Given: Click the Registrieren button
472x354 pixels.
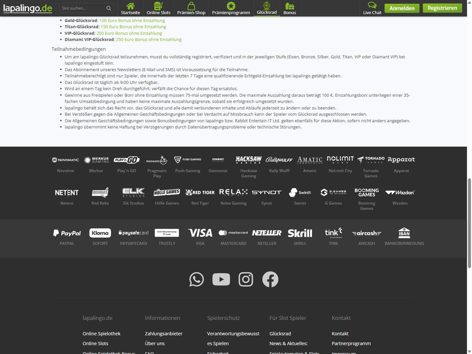Looking at the screenshot, I should click(x=442, y=8).
